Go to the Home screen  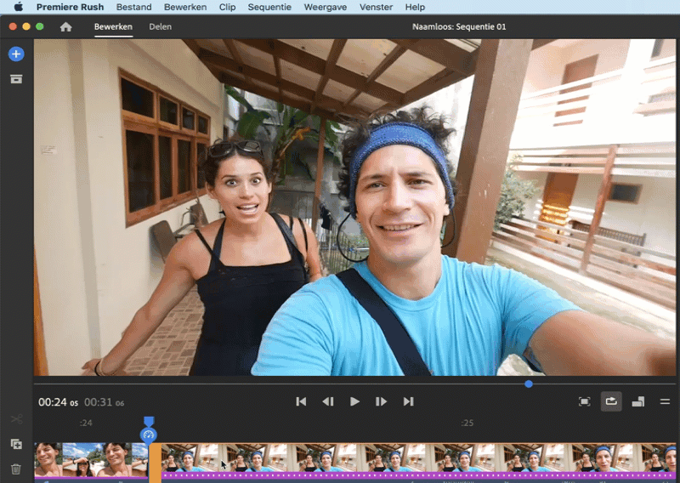[x=65, y=27]
